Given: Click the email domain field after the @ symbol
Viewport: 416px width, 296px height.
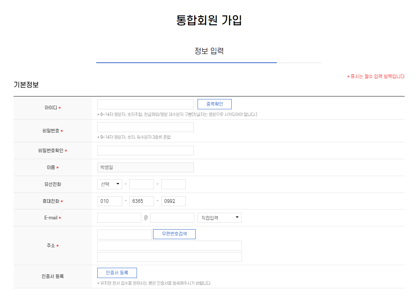Looking at the screenshot, I should tap(172, 217).
